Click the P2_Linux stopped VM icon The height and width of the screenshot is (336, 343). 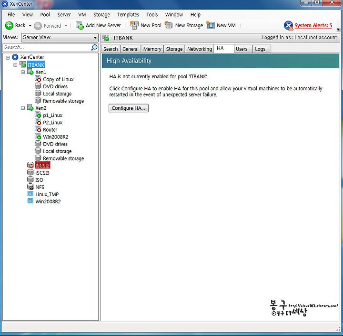click(38, 122)
